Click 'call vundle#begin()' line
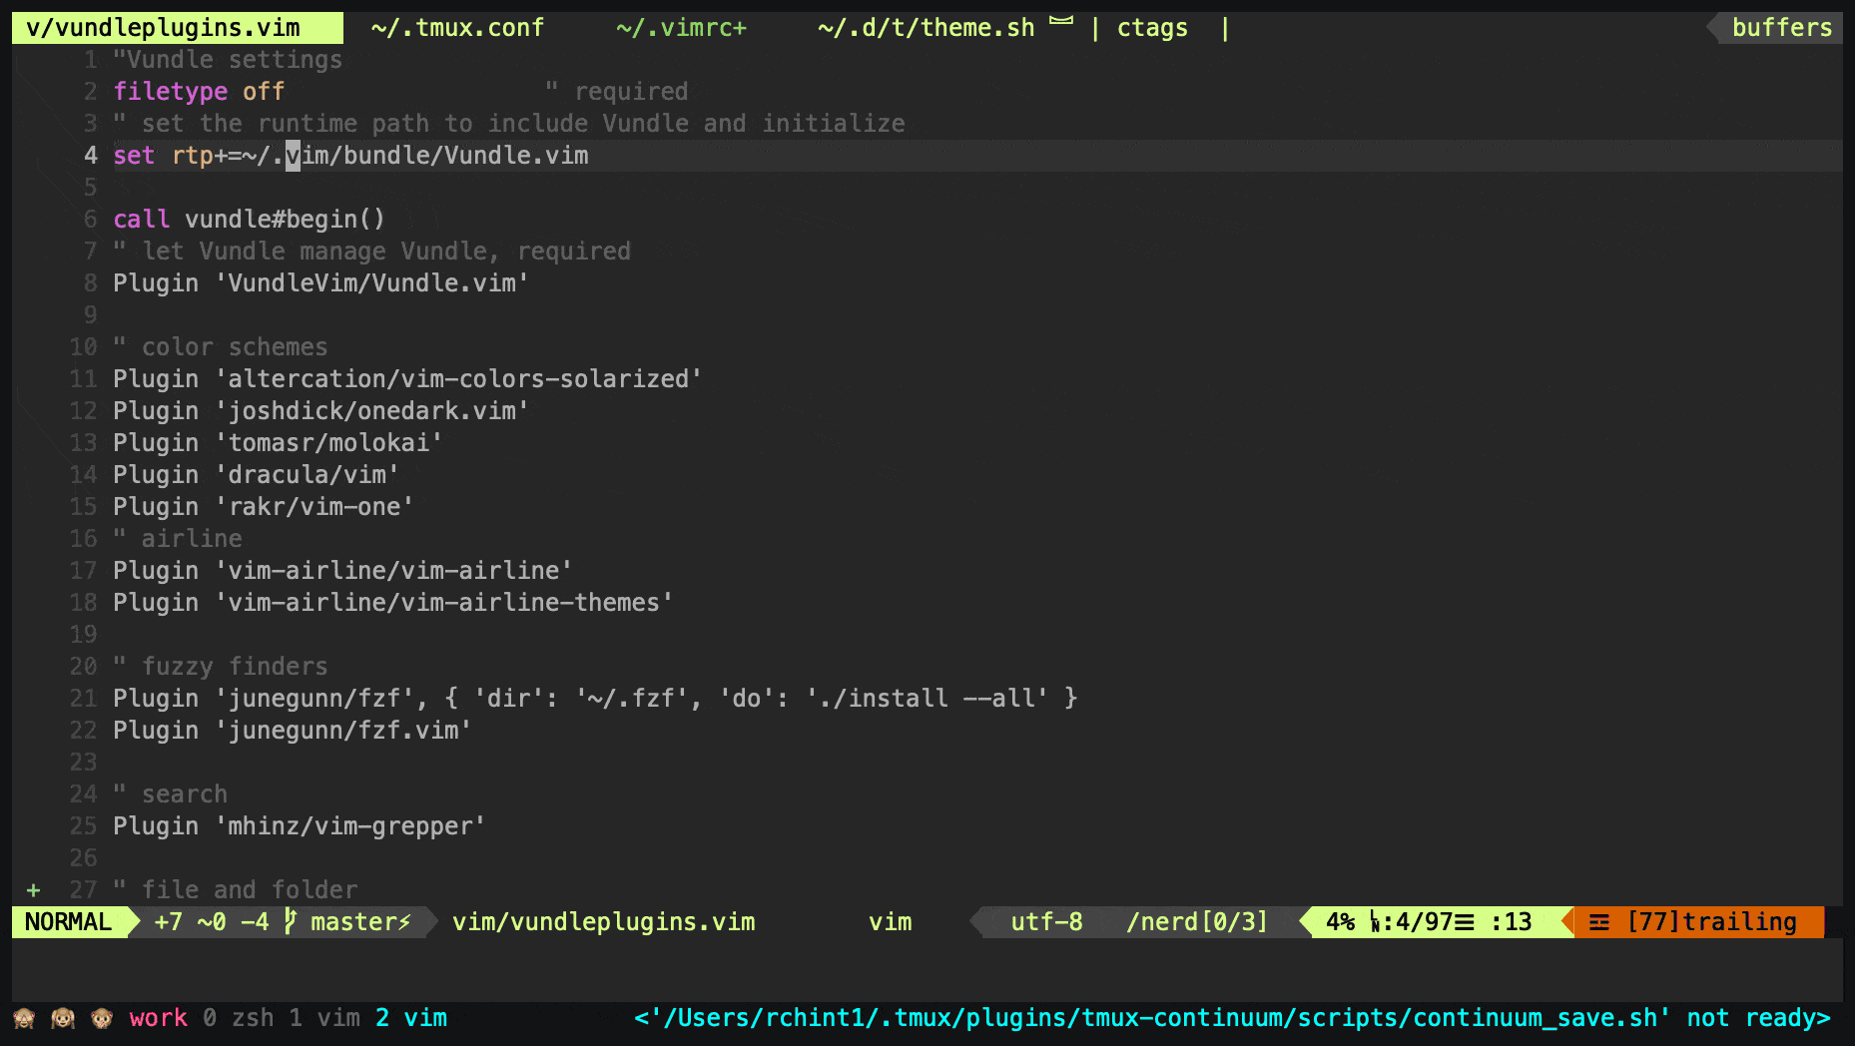This screenshot has height=1046, width=1855. point(249,220)
